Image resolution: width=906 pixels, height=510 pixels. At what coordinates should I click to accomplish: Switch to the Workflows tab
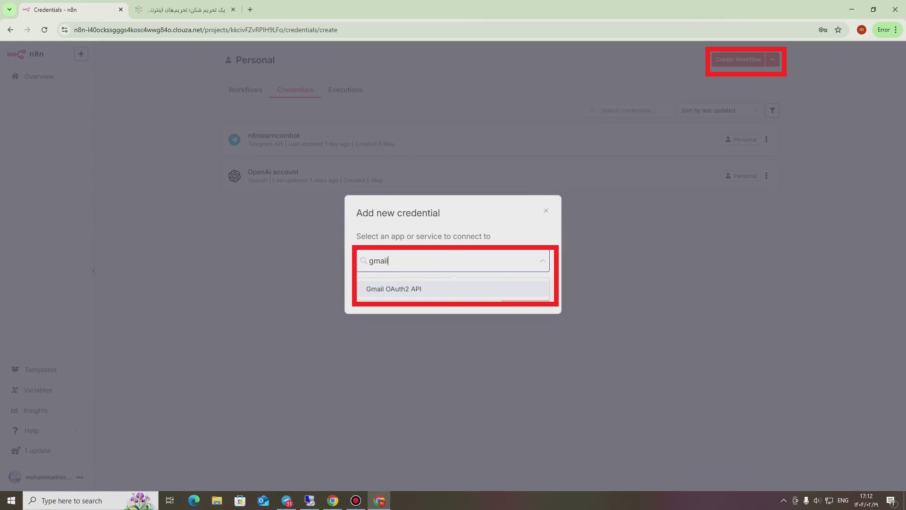pos(245,90)
